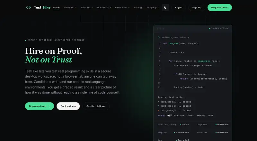Click the 'Not on Trust' heading
Viewport: 257px width, 141px height.
(49, 60)
